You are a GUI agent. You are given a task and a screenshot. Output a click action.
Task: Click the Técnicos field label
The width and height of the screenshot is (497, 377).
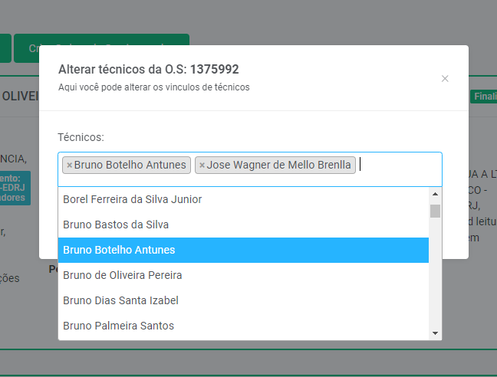coord(81,137)
